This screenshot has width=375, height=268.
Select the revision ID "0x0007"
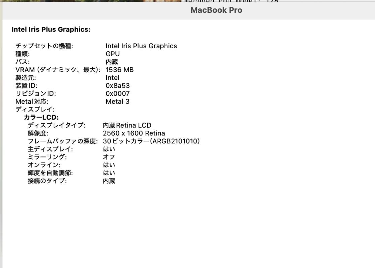coord(118,93)
